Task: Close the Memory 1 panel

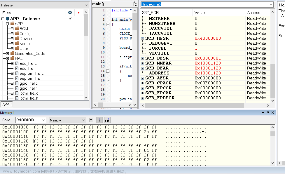Action: pyautogui.click(x=273, y=113)
